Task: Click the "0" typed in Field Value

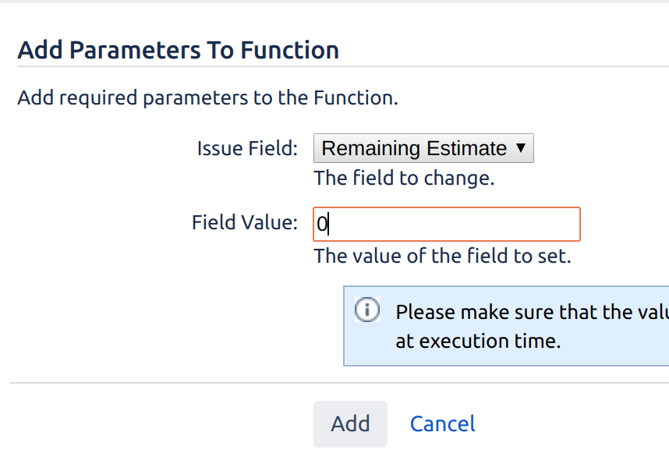Action: (322, 225)
